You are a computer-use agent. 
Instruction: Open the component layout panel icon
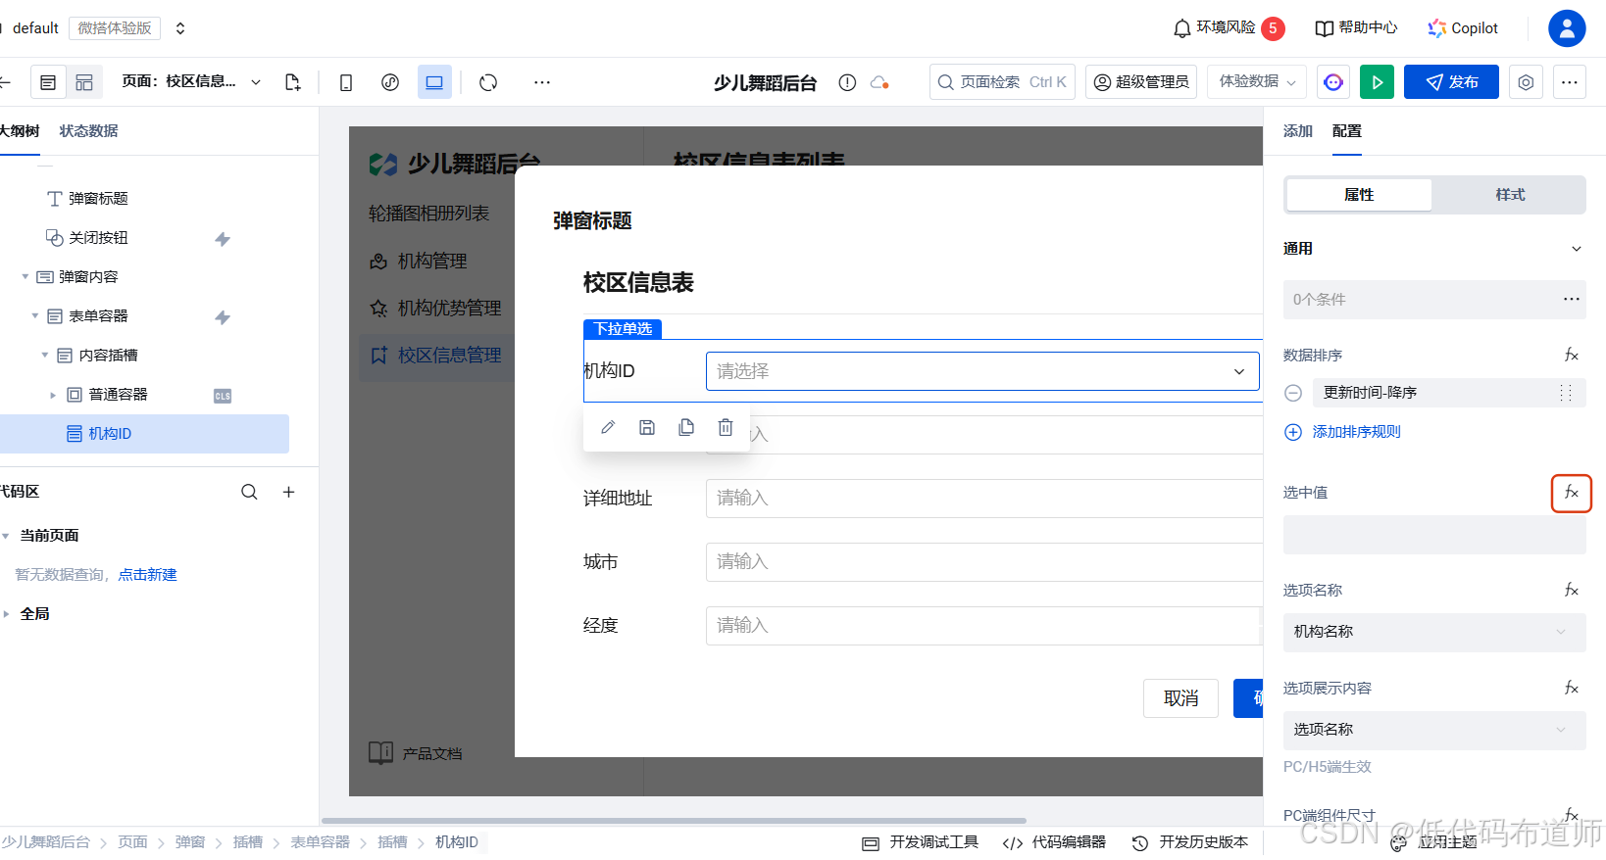pyautogui.click(x=84, y=82)
